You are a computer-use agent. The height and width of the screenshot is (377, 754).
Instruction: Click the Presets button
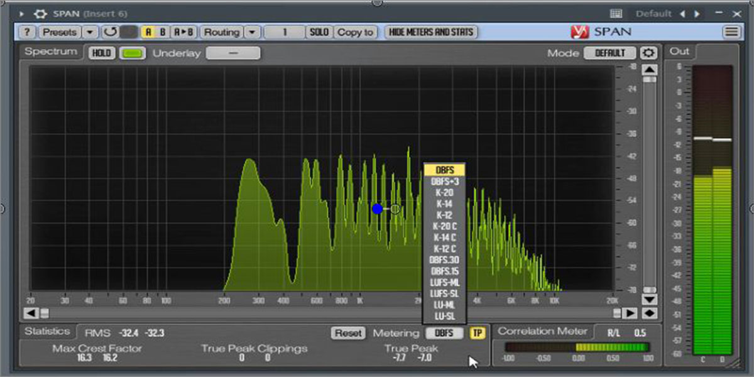pos(60,32)
